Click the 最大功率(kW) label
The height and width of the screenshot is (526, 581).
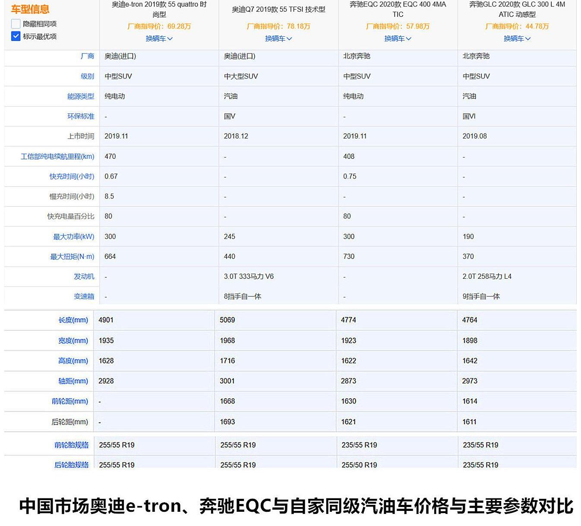tap(73, 236)
